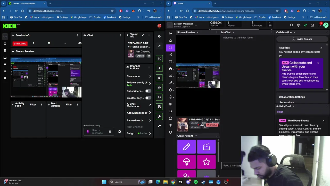Click Kick Stream Preview thumbnail

pyautogui.click(x=46, y=78)
